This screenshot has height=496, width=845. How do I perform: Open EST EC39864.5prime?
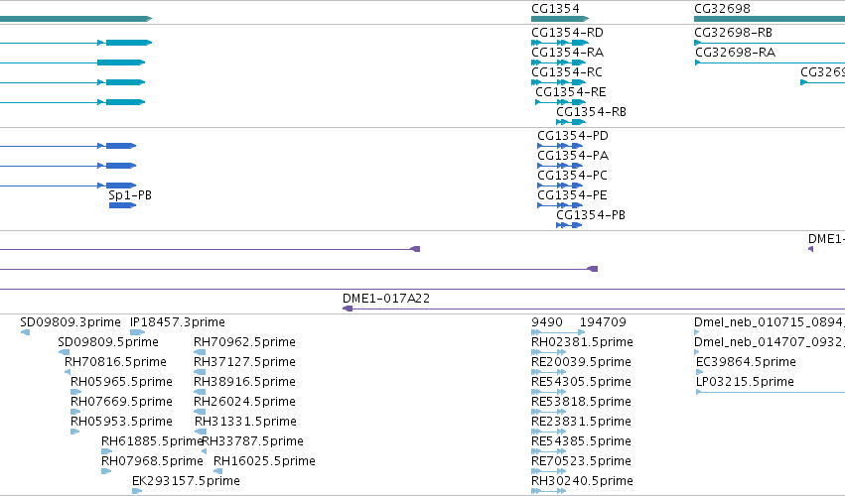coord(747,362)
